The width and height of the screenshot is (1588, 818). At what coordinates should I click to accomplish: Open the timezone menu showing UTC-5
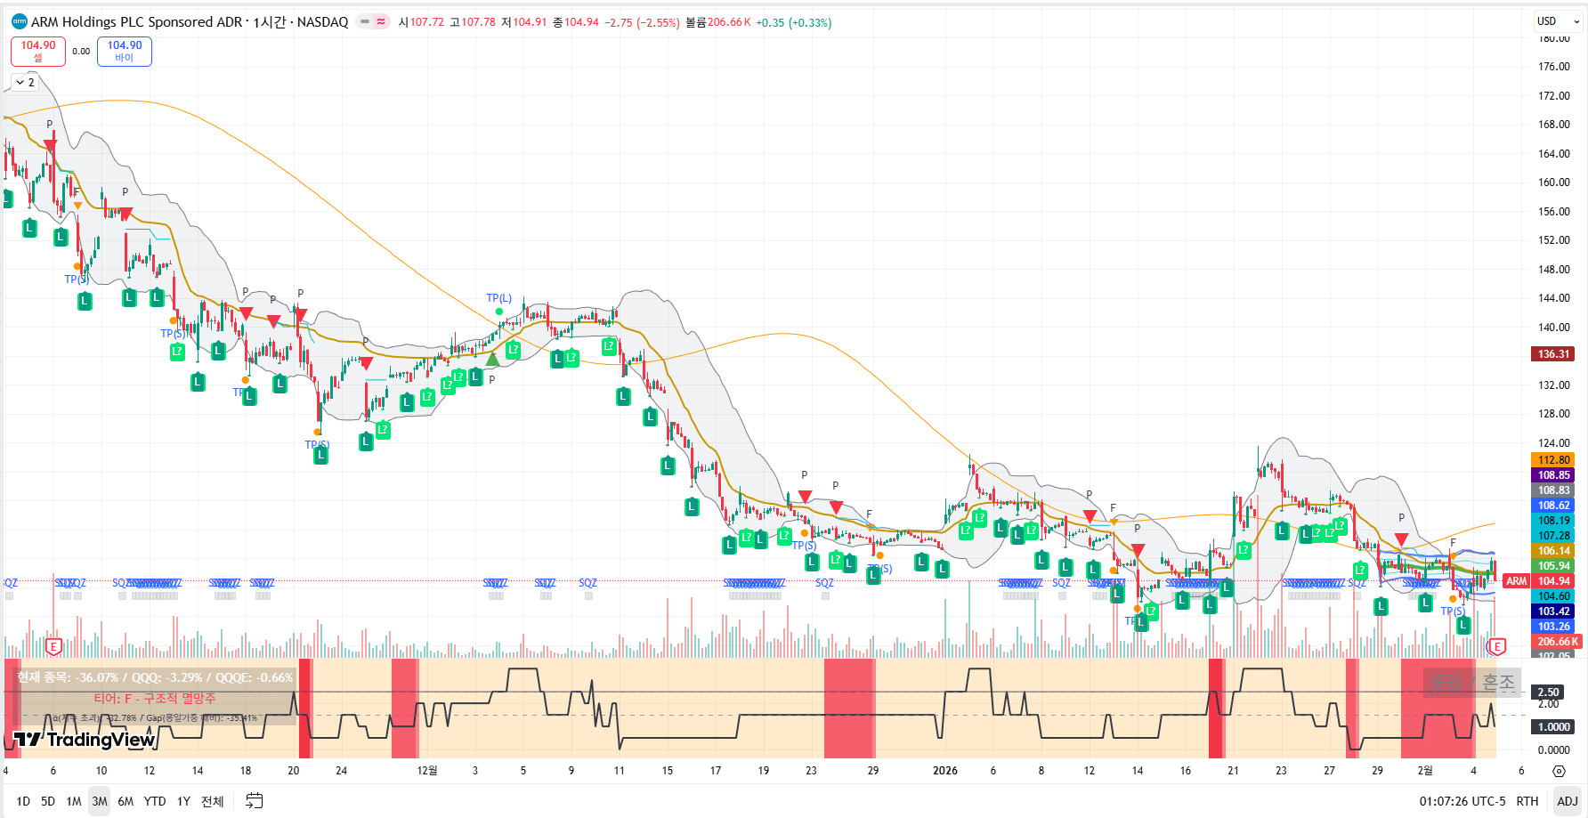(1462, 801)
